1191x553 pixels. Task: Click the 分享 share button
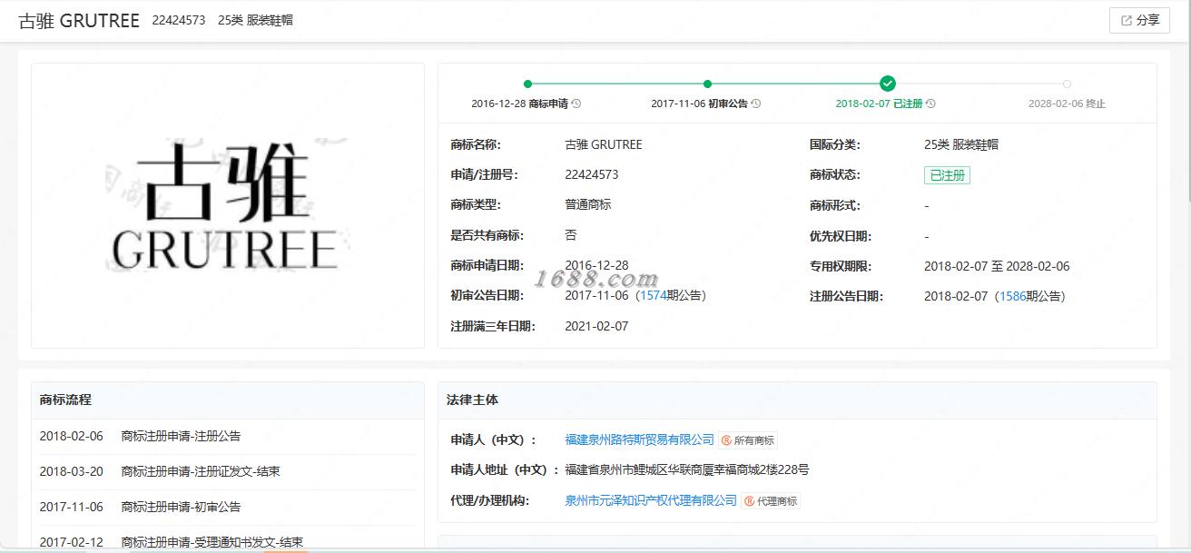click(1139, 20)
